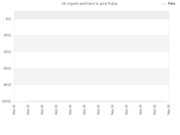The width and height of the screenshot is (180, 135).
Task: Click the 8915 y-axis label
Action: coord(8,85)
